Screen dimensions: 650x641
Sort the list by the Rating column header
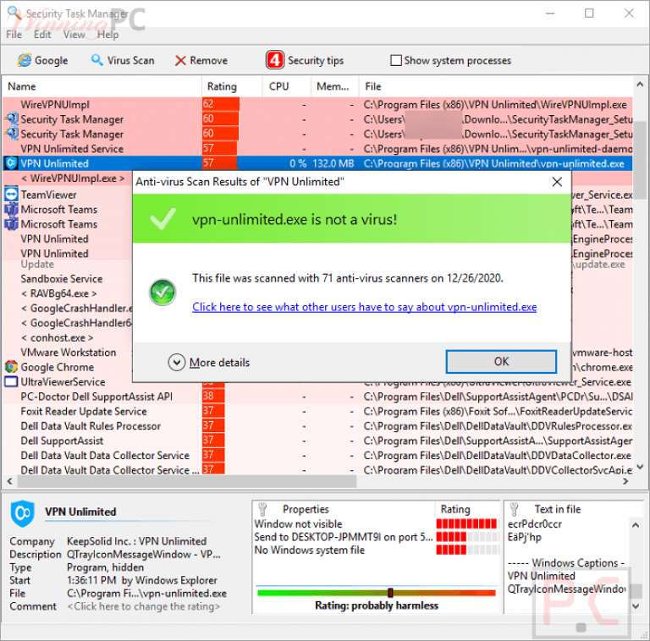point(232,86)
